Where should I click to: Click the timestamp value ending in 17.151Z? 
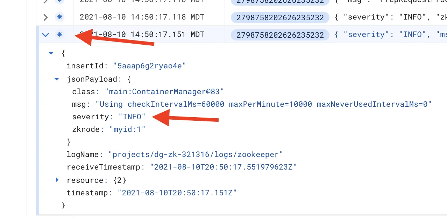[x=177, y=193]
